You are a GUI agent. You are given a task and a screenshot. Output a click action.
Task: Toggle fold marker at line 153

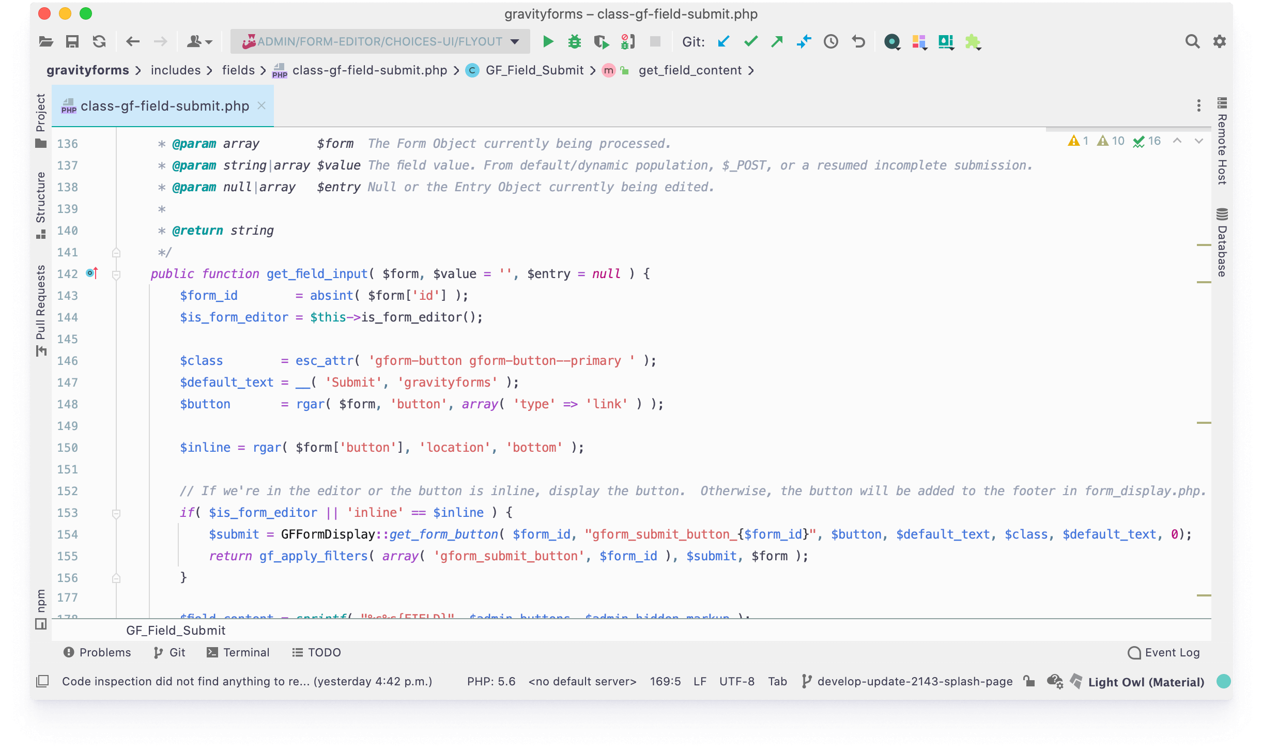(x=116, y=513)
